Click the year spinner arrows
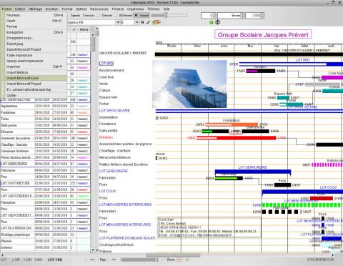Image resolution: width=343 pixels, height=266 pixels. pos(262,16)
